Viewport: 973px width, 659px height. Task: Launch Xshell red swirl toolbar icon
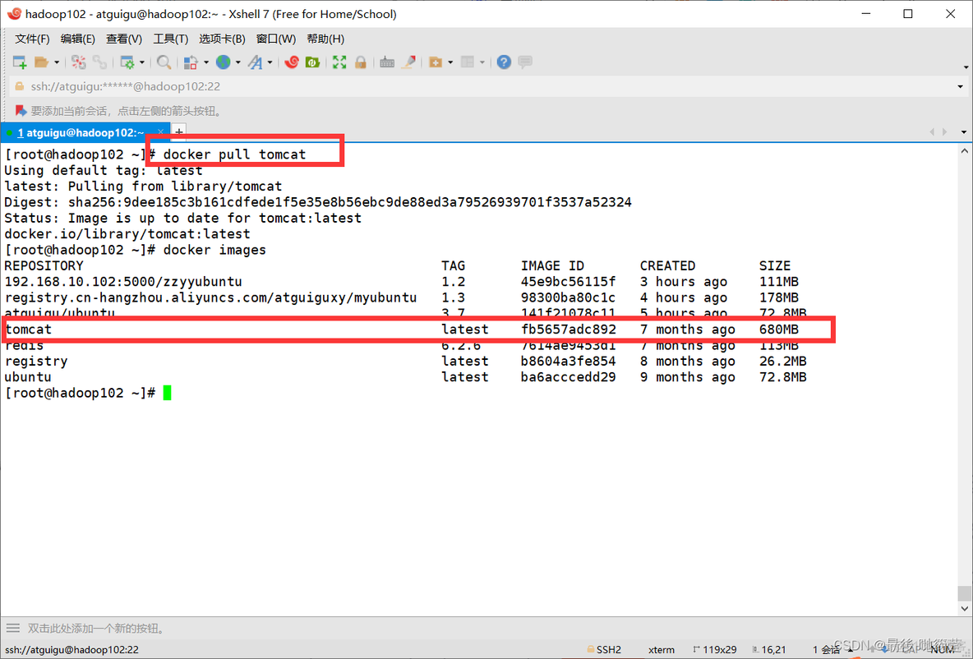click(x=292, y=62)
